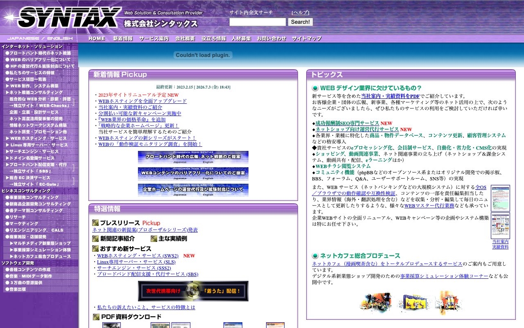The height and width of the screenshot is (328, 524).
Task: Open HOME in the top navigation bar
Action: click(97, 39)
